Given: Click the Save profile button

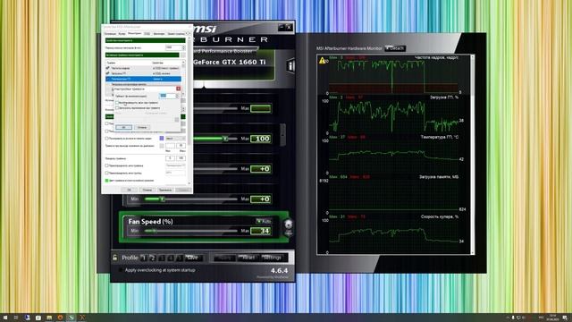Looking at the screenshot, I should (193, 258).
